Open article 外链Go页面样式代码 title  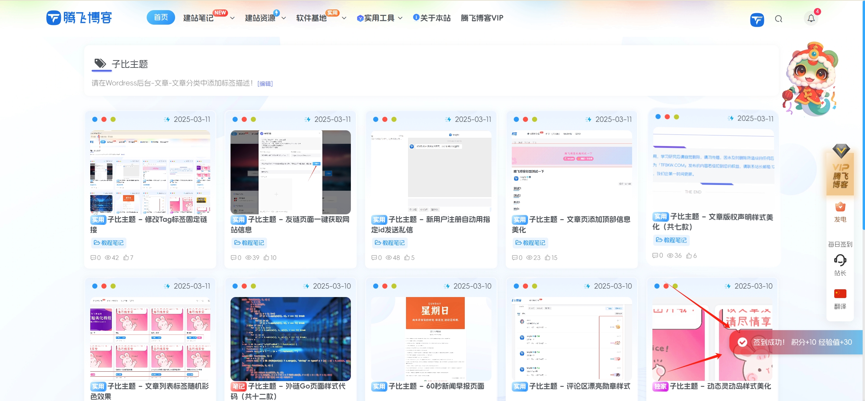coord(288,391)
